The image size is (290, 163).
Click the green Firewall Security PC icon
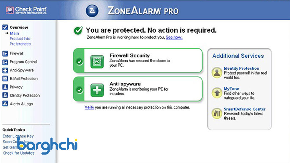[x=97, y=61]
